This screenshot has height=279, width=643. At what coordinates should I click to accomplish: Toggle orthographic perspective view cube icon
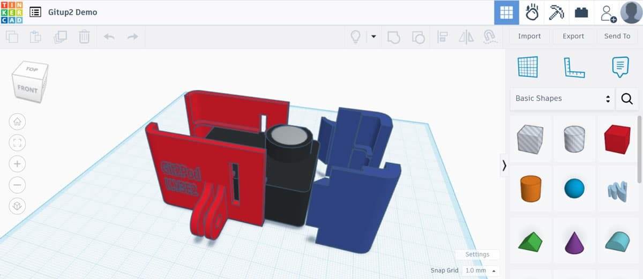coord(17,206)
